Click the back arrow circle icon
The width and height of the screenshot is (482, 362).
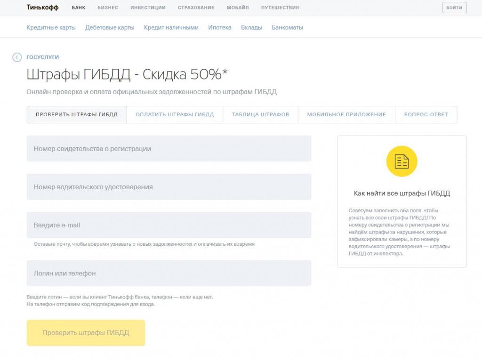[x=17, y=57]
